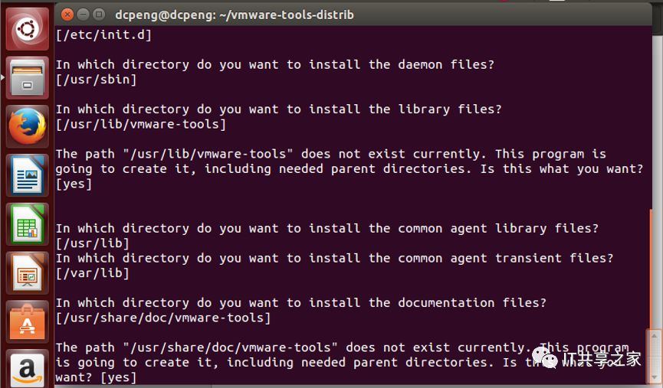Open LibreOffice Writer from the dock
The width and height of the screenshot is (663, 388).
pyautogui.click(x=27, y=175)
